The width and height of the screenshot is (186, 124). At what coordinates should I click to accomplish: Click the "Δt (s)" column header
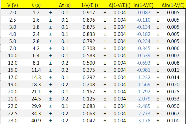(64, 5)
